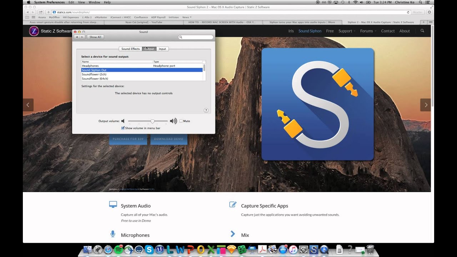Open Safari downloads icon
Screen dimensions: 457x257
coord(429,12)
